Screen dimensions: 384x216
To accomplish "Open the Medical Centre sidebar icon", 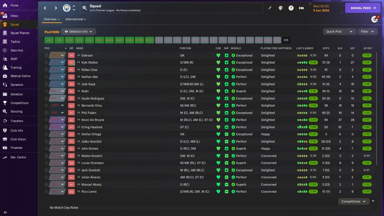I will tap(5, 76).
